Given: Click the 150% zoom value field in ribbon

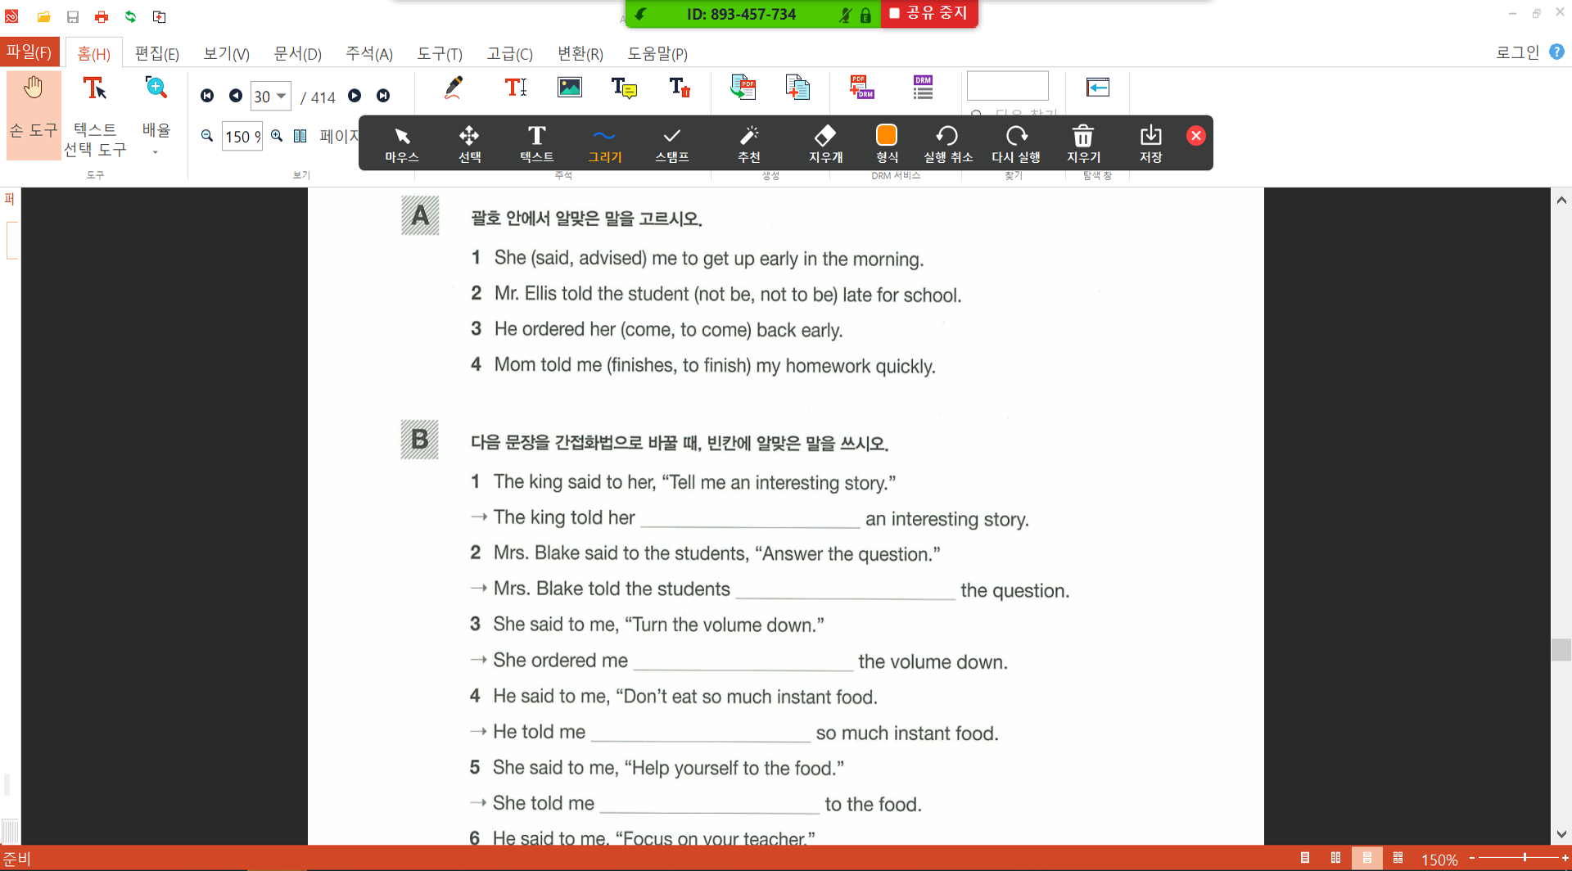Looking at the screenshot, I should point(242,136).
